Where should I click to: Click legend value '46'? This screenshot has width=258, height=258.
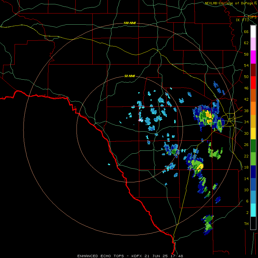[x=246, y=88]
